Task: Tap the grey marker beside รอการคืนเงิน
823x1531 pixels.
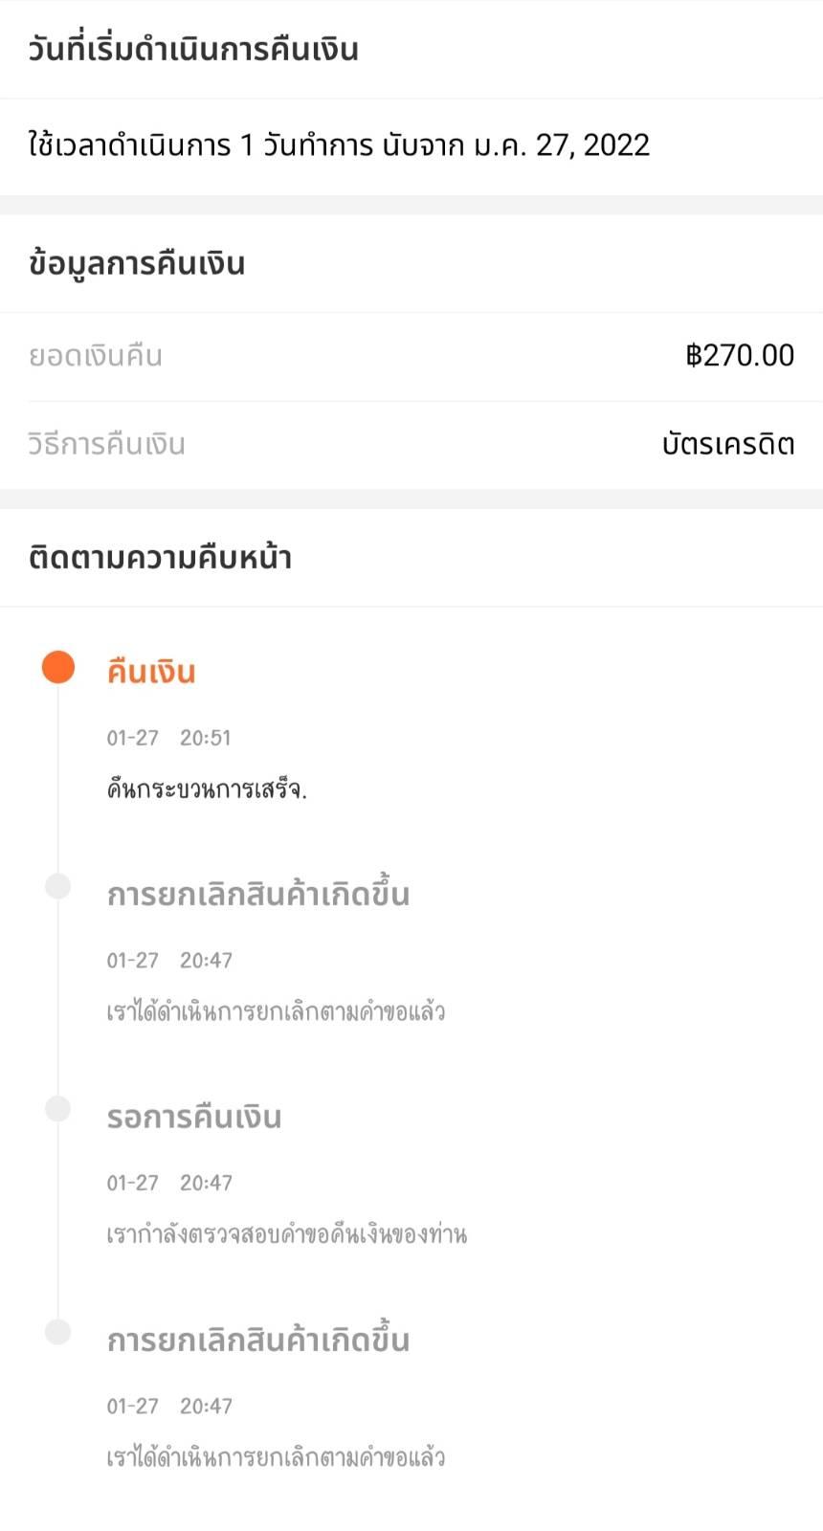Action: pyautogui.click(x=58, y=1109)
